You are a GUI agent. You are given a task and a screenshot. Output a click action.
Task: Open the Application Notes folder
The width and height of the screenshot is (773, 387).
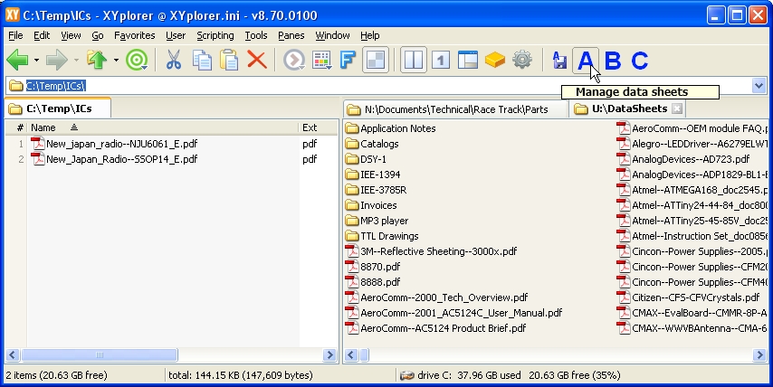pyautogui.click(x=397, y=128)
